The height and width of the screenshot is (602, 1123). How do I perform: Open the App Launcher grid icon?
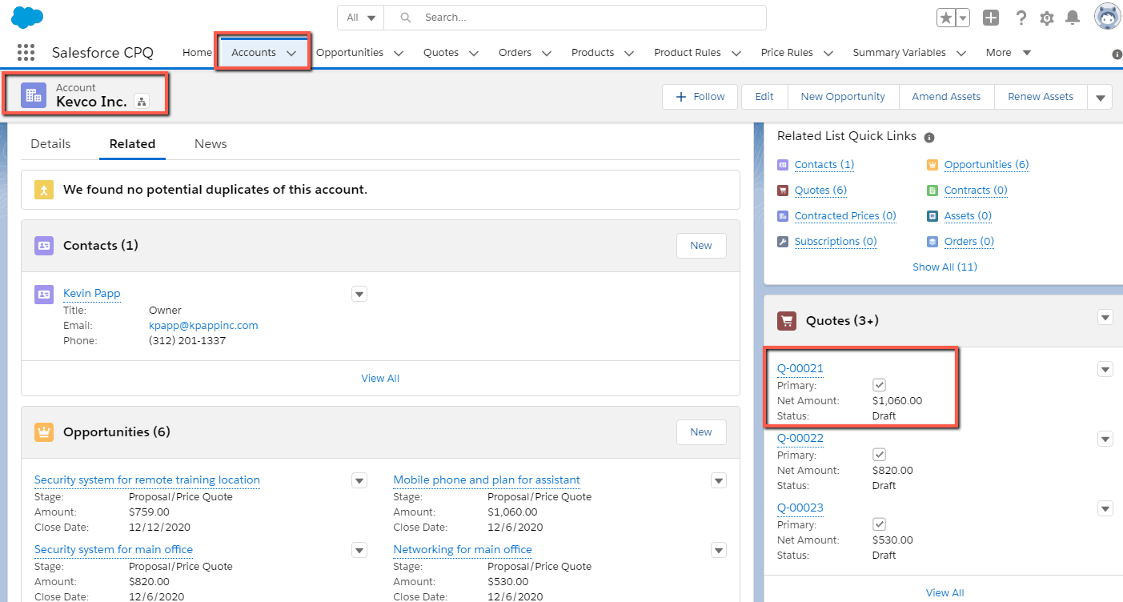click(x=26, y=53)
